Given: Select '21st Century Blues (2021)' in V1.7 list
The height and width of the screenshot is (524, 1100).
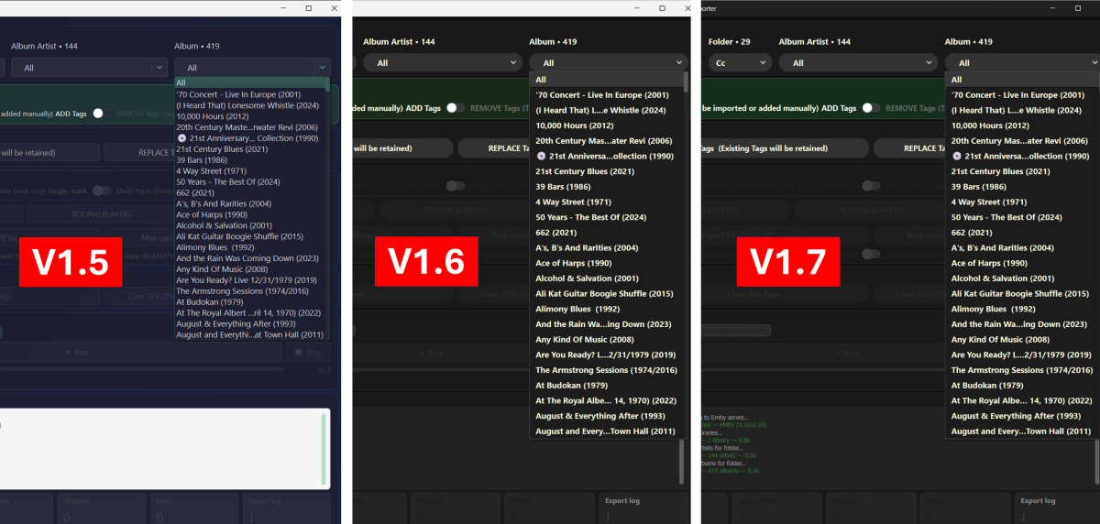Looking at the screenshot, I should tap(1022, 171).
